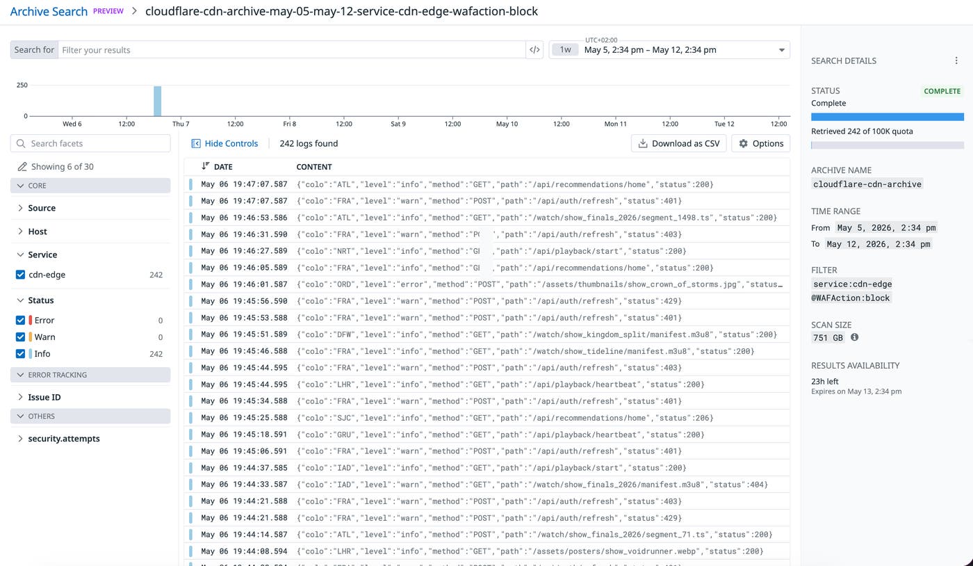
Task: Click Hide Controls
Action: pyautogui.click(x=224, y=143)
